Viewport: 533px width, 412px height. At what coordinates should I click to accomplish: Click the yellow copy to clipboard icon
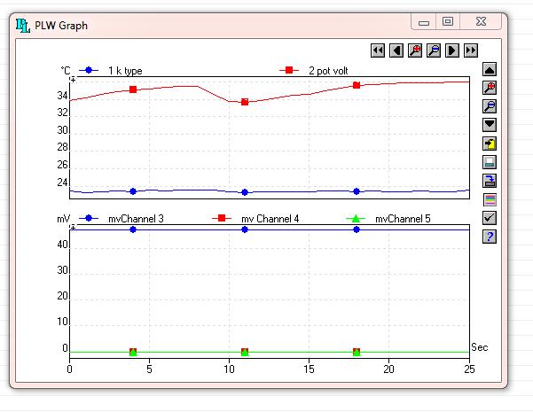coord(490,144)
